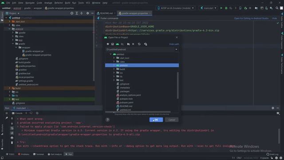Click 'Open for Editing in Android Studio' link

coord(251,18)
